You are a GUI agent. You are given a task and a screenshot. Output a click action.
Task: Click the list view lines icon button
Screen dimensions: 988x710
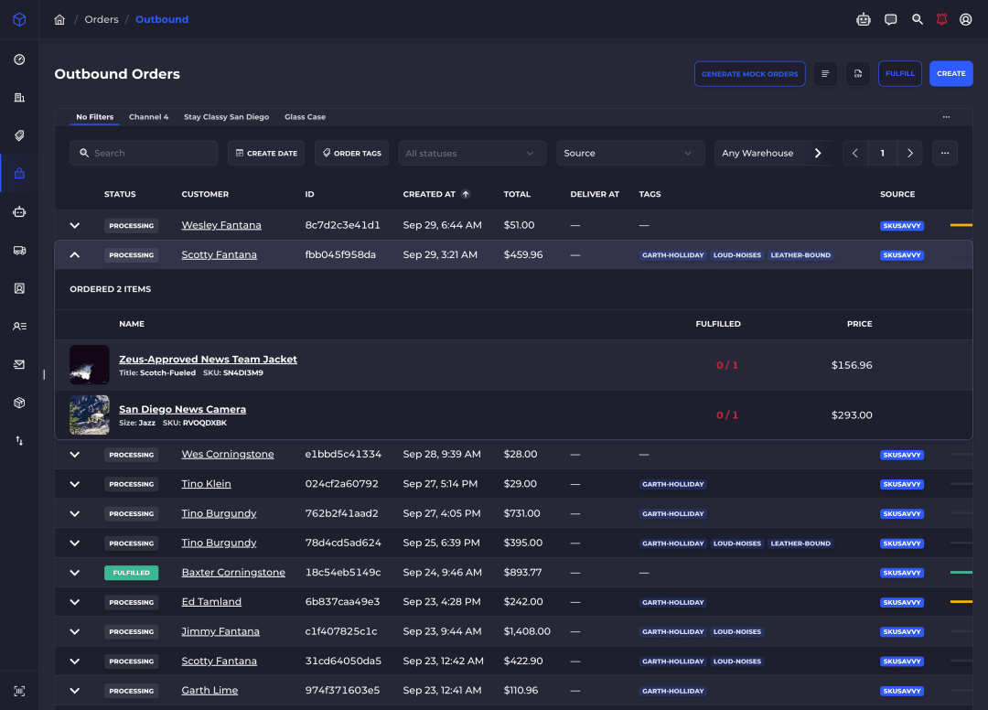tap(825, 74)
